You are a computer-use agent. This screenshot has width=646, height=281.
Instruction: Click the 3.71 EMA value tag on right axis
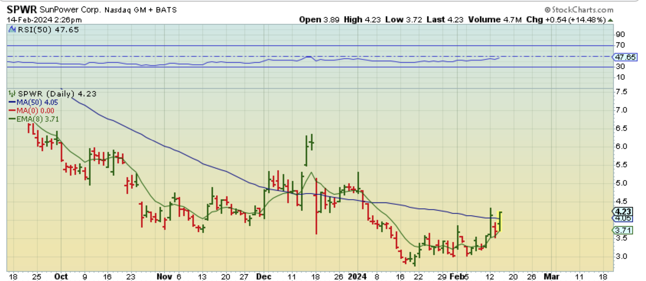tap(623, 230)
